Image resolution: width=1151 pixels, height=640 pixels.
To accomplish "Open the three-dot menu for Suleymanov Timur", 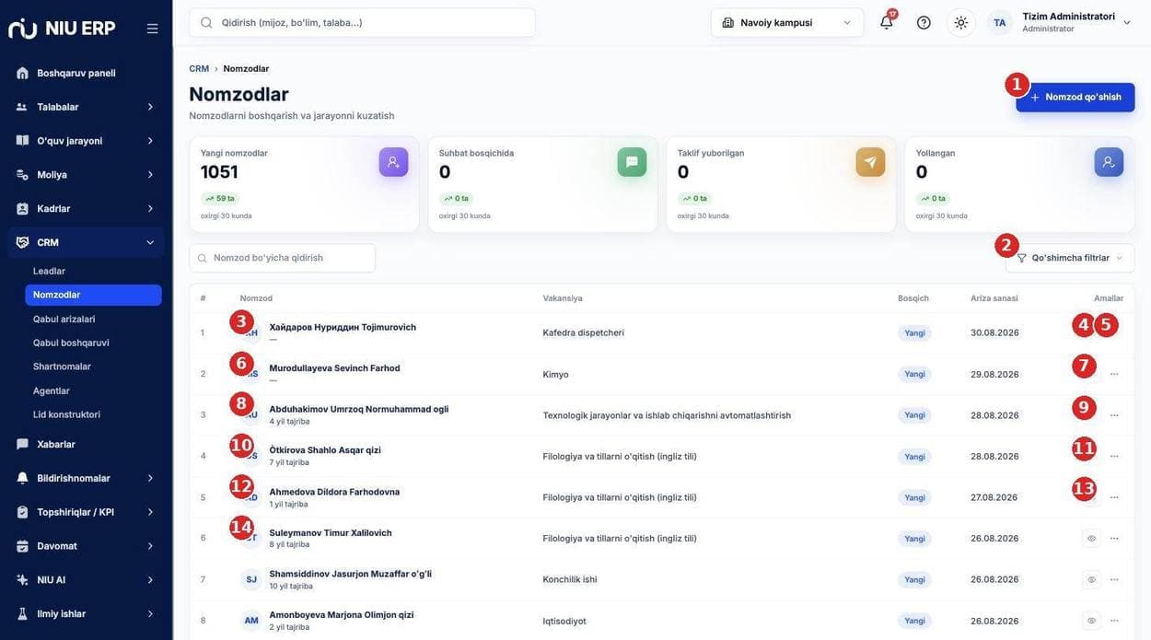I will (x=1114, y=538).
